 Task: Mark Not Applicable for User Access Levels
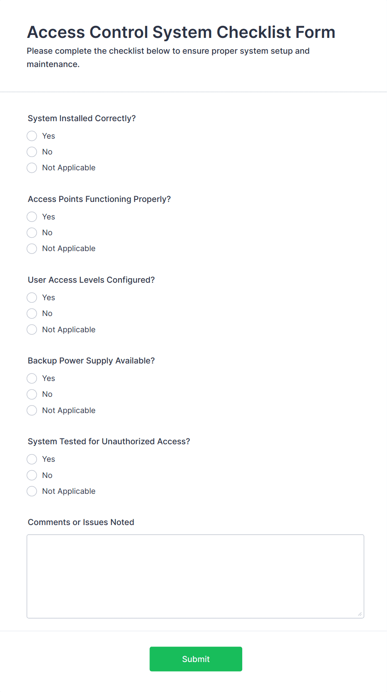(32, 330)
